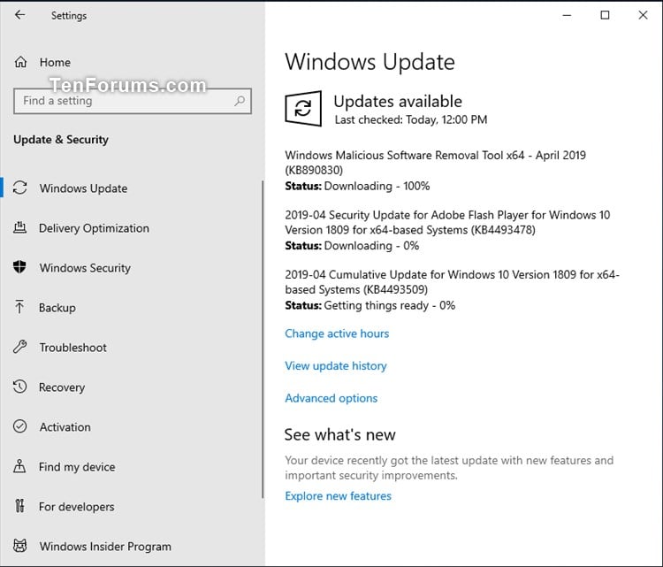Click the Malicious Software Removal Tool update entry
663x567 pixels.
(436, 163)
